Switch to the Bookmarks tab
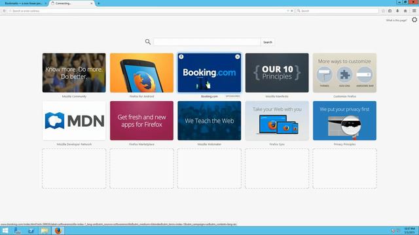This screenshot has width=419, height=235. click(24, 3)
